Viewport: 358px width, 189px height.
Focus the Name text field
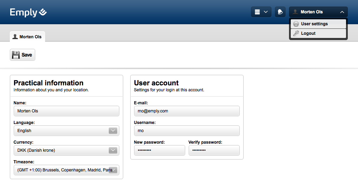(66, 111)
